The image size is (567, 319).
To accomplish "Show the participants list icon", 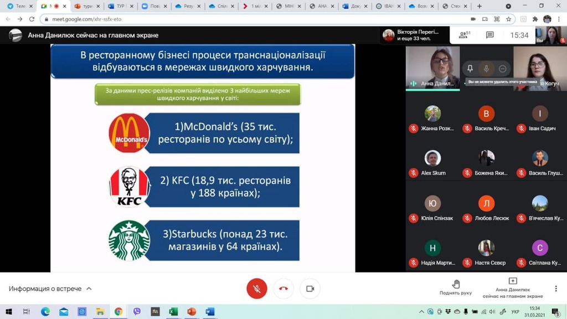I will [463, 35].
